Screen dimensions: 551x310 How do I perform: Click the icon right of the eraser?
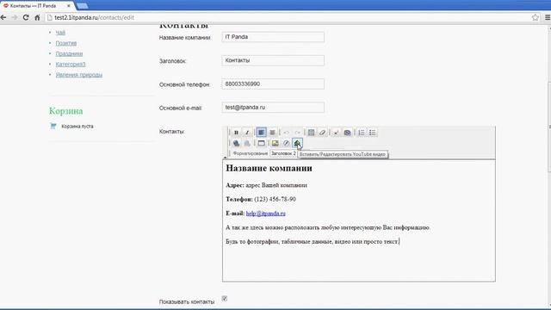click(x=337, y=133)
